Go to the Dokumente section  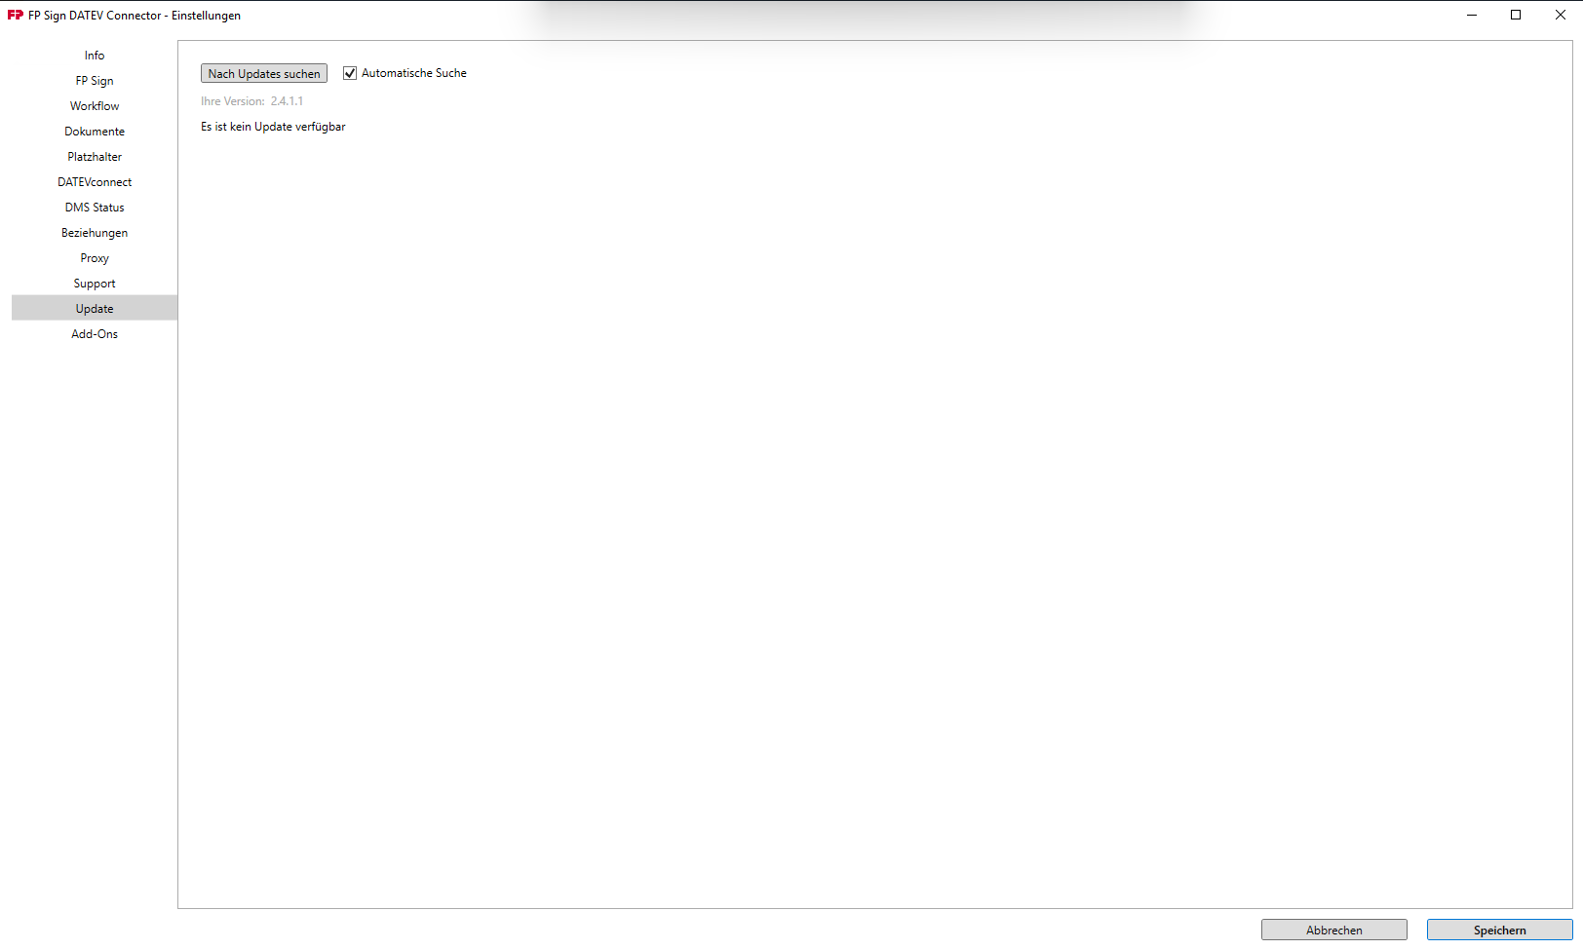[x=95, y=132]
